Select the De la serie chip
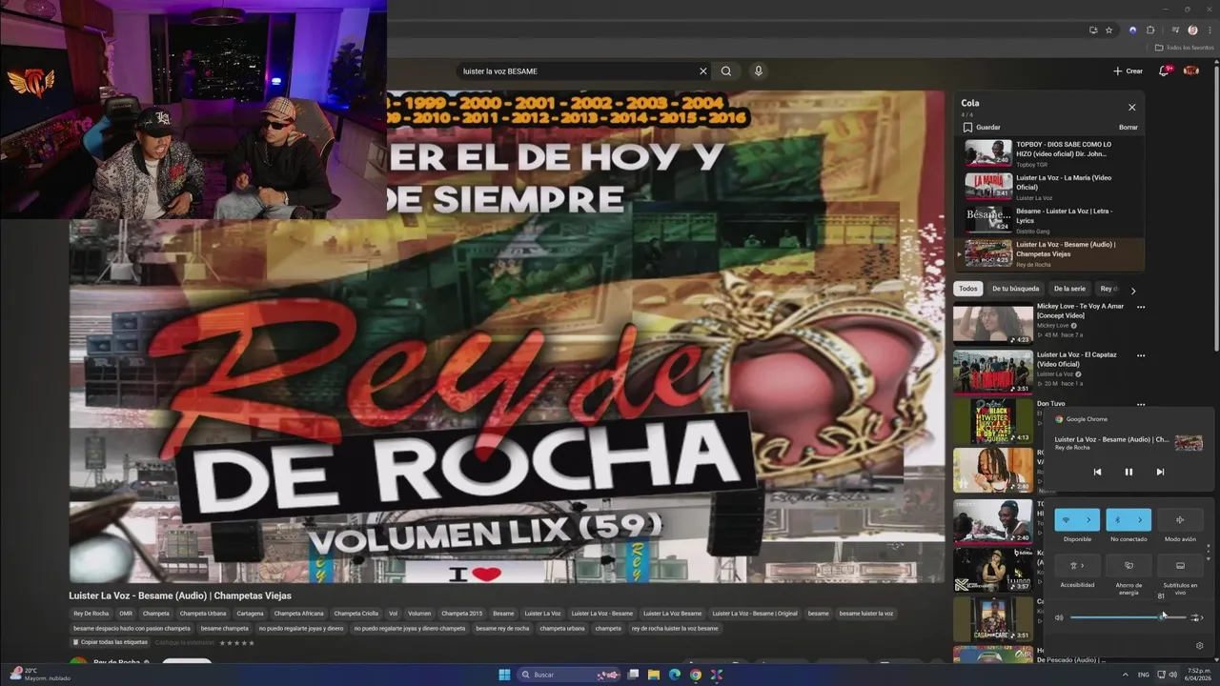 coord(1069,289)
